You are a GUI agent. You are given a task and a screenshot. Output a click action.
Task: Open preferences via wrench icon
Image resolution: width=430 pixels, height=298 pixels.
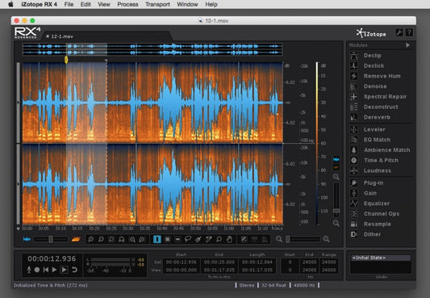(399, 32)
